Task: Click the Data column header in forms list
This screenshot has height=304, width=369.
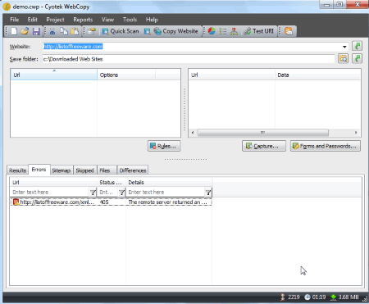Action: (x=317, y=75)
